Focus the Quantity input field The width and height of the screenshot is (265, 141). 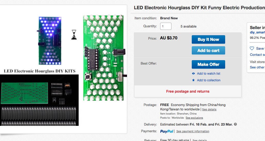pos(166,26)
